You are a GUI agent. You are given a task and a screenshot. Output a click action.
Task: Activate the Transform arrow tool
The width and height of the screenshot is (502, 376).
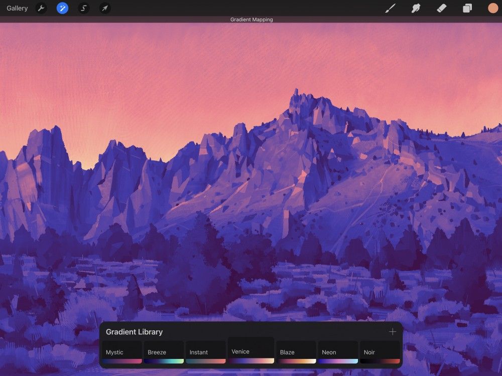(x=105, y=8)
